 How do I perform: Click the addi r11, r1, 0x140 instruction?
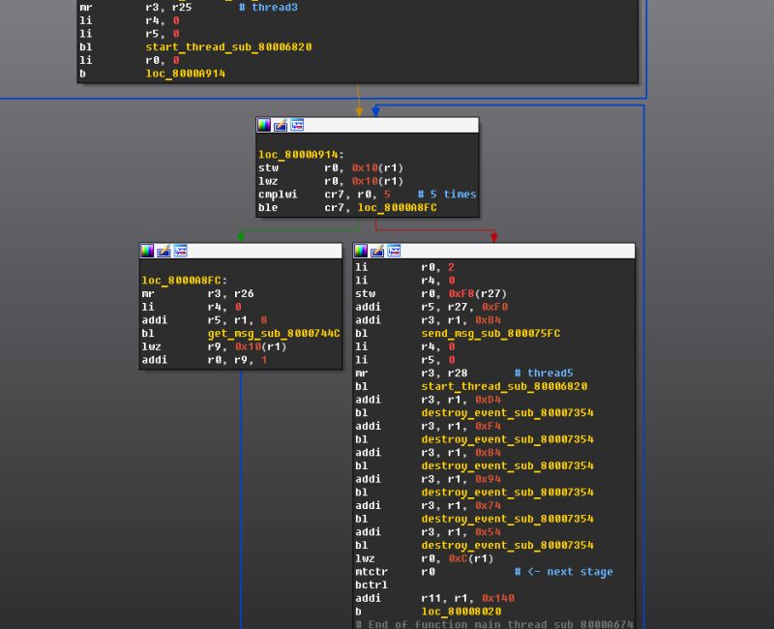click(x=434, y=598)
